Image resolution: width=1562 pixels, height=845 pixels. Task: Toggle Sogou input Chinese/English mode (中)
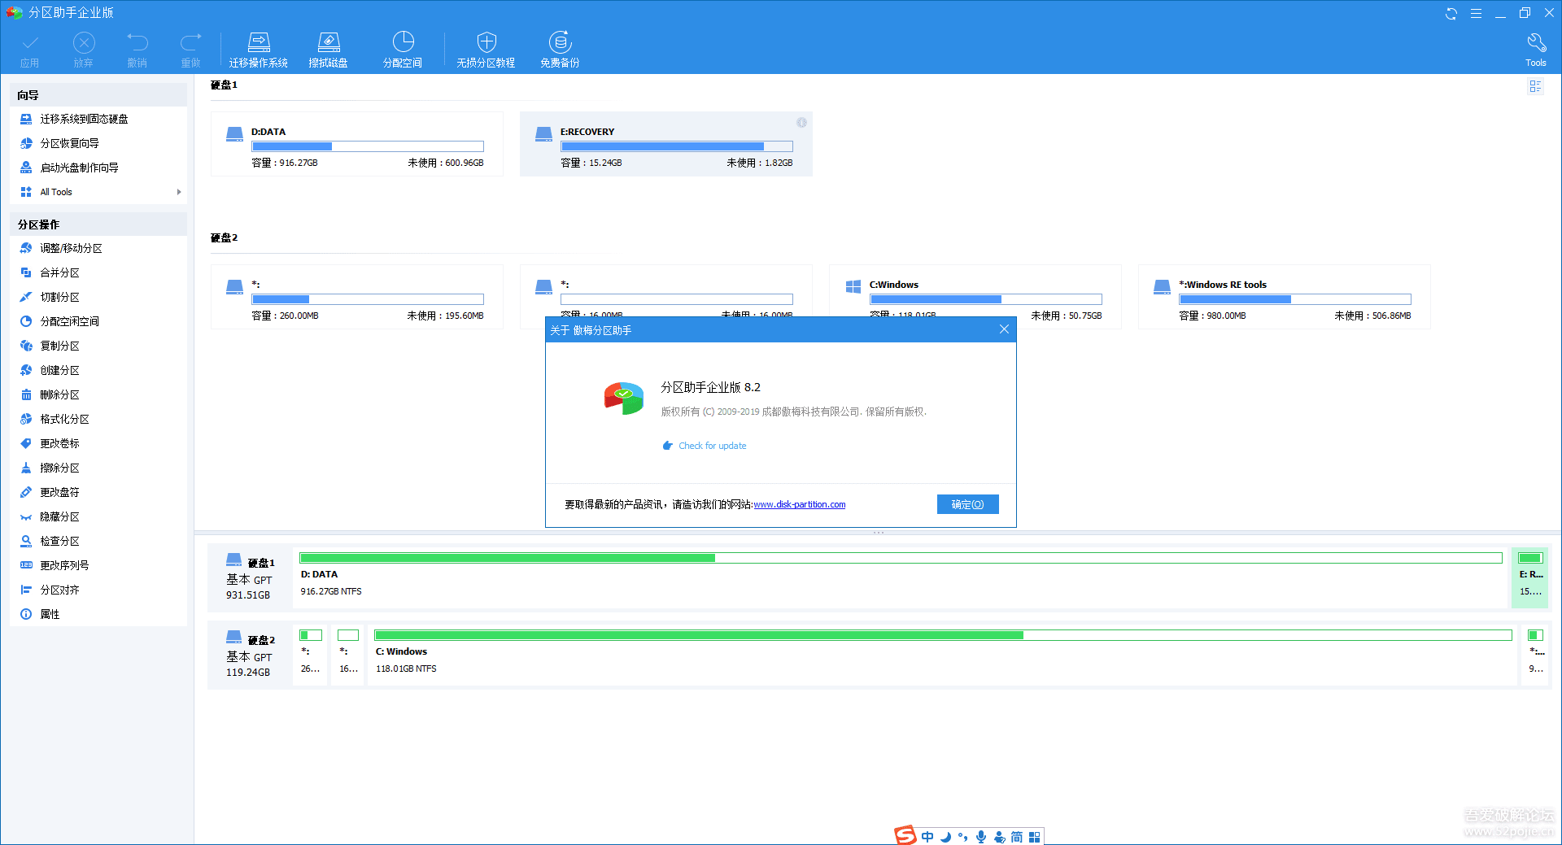click(x=927, y=837)
